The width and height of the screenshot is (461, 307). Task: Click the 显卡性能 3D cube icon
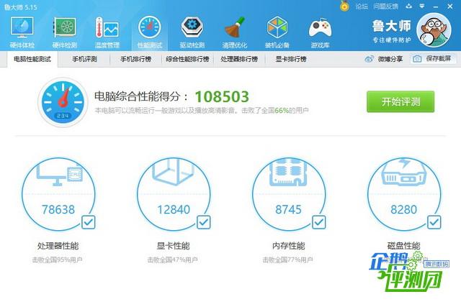[173, 172]
